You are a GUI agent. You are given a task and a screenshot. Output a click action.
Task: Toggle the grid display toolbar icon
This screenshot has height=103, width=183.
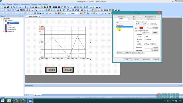point(59,13)
